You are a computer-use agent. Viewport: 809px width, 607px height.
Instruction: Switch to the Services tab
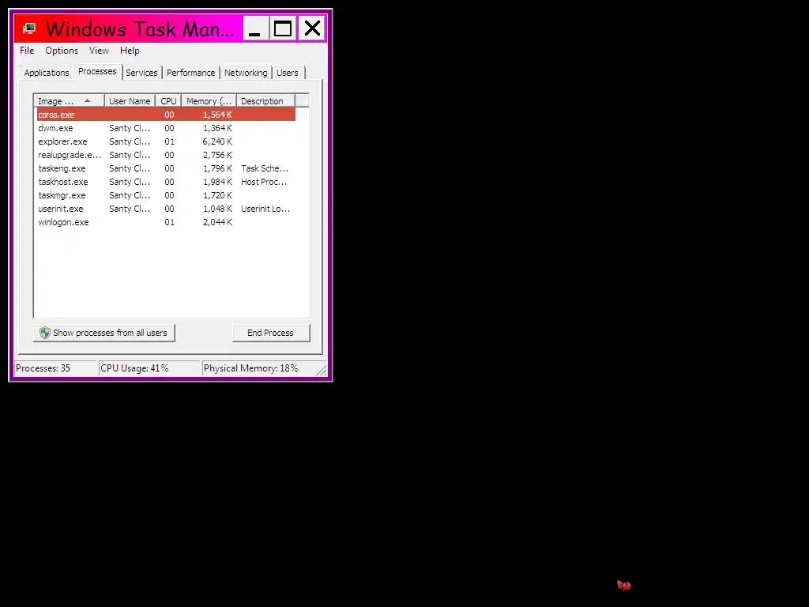[141, 73]
